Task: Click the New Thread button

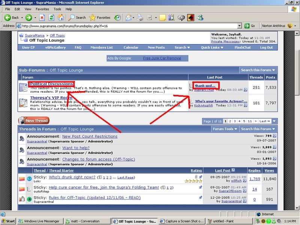Action: pyautogui.click(x=34, y=120)
